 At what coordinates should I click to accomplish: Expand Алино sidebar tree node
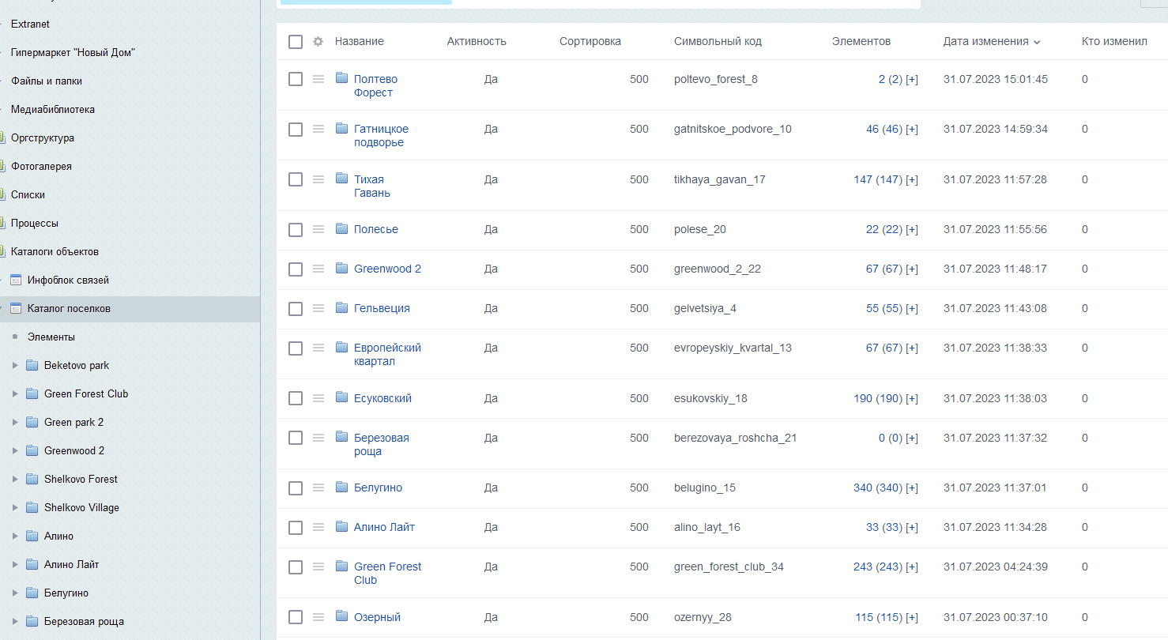tap(15, 536)
